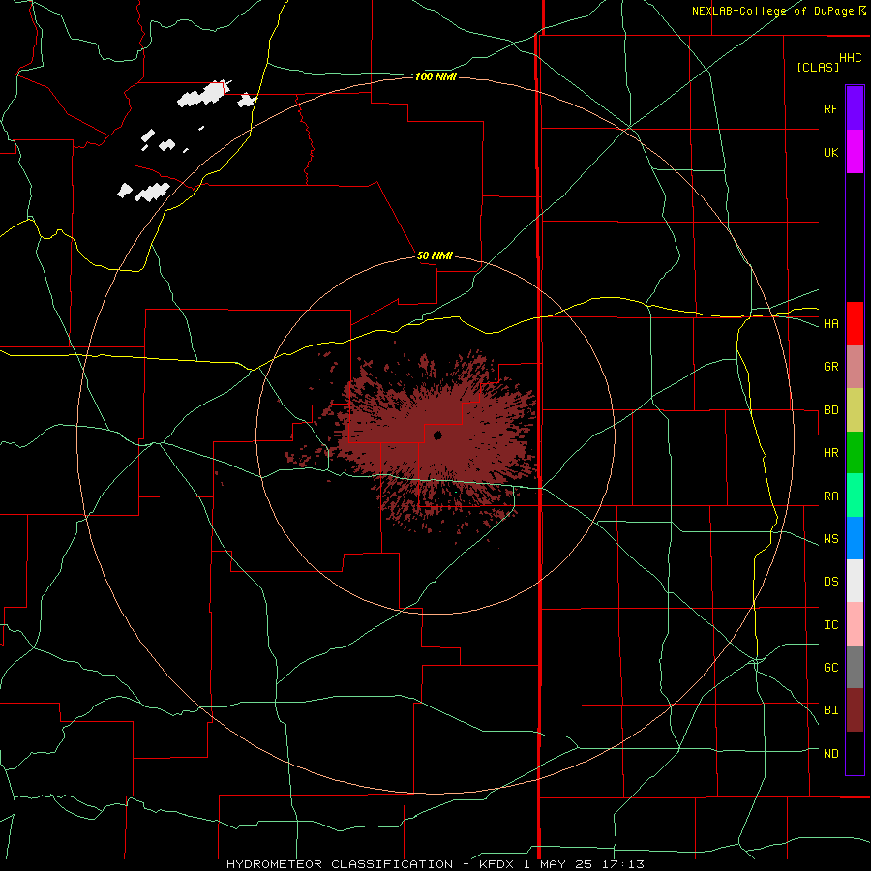Click the IC legend label
The width and height of the screenshot is (871, 871).
[830, 625]
